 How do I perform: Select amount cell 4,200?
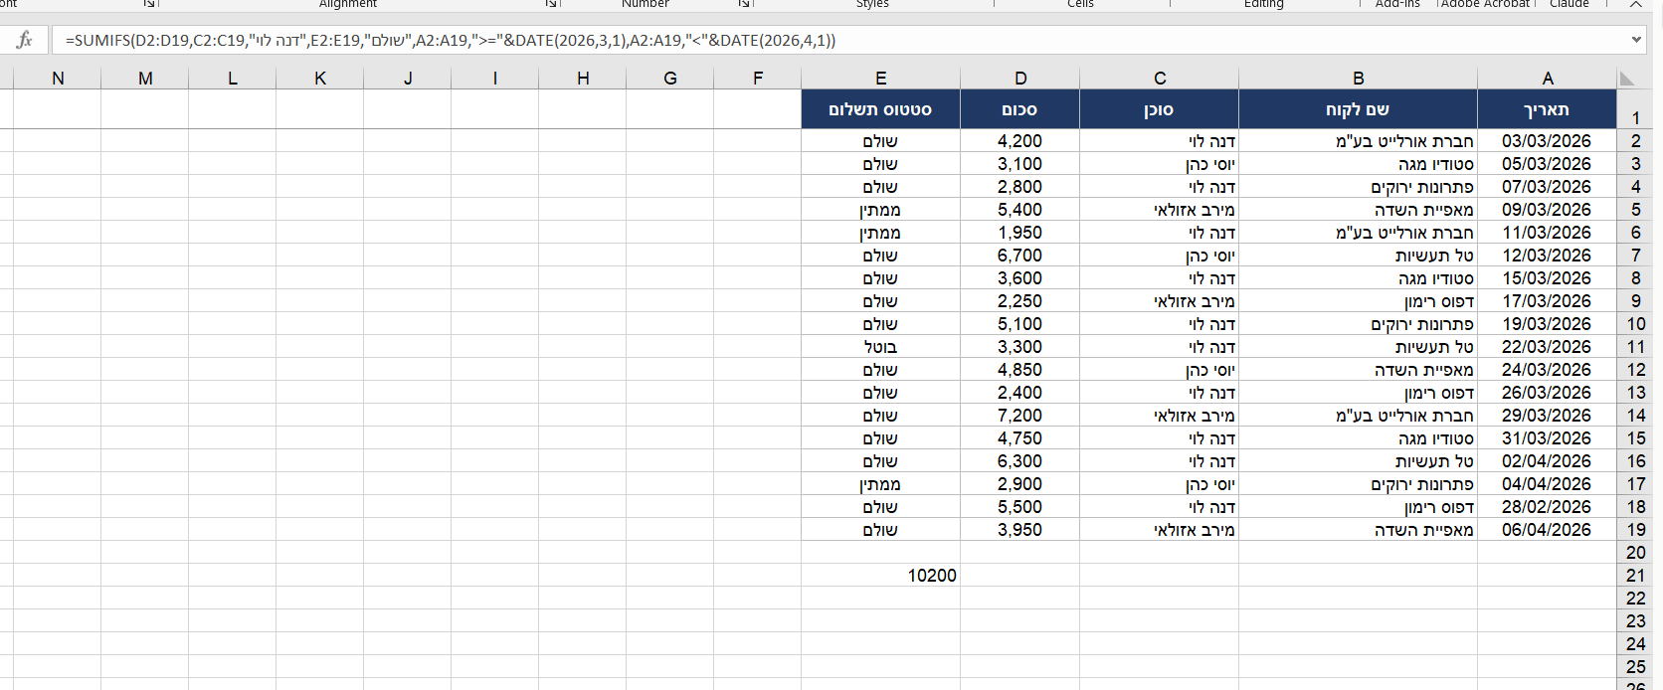click(1020, 141)
